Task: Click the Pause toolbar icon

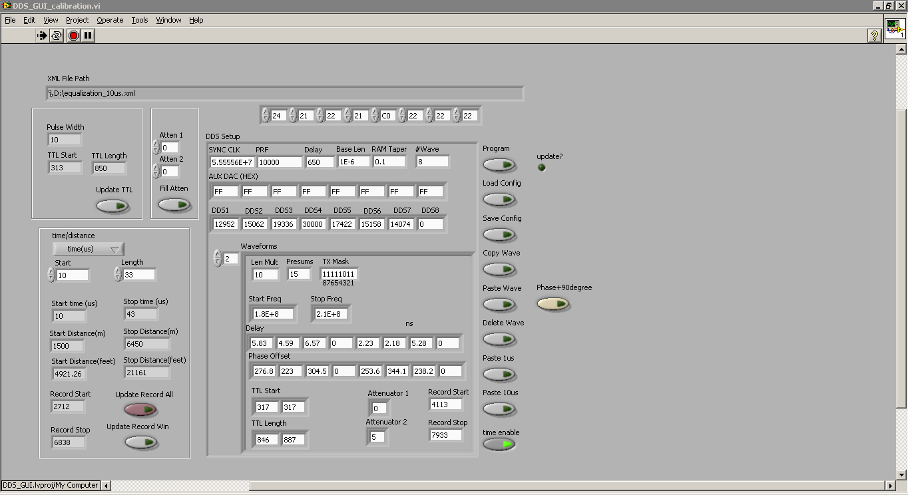Action: tap(88, 35)
